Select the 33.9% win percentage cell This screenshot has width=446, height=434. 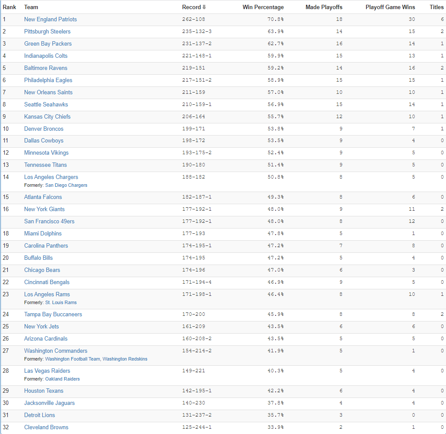click(x=276, y=427)
